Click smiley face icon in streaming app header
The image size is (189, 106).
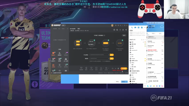114,30
